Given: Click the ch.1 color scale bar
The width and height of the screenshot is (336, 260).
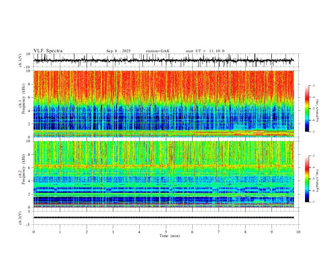Looking at the screenshot, I should [307, 109].
